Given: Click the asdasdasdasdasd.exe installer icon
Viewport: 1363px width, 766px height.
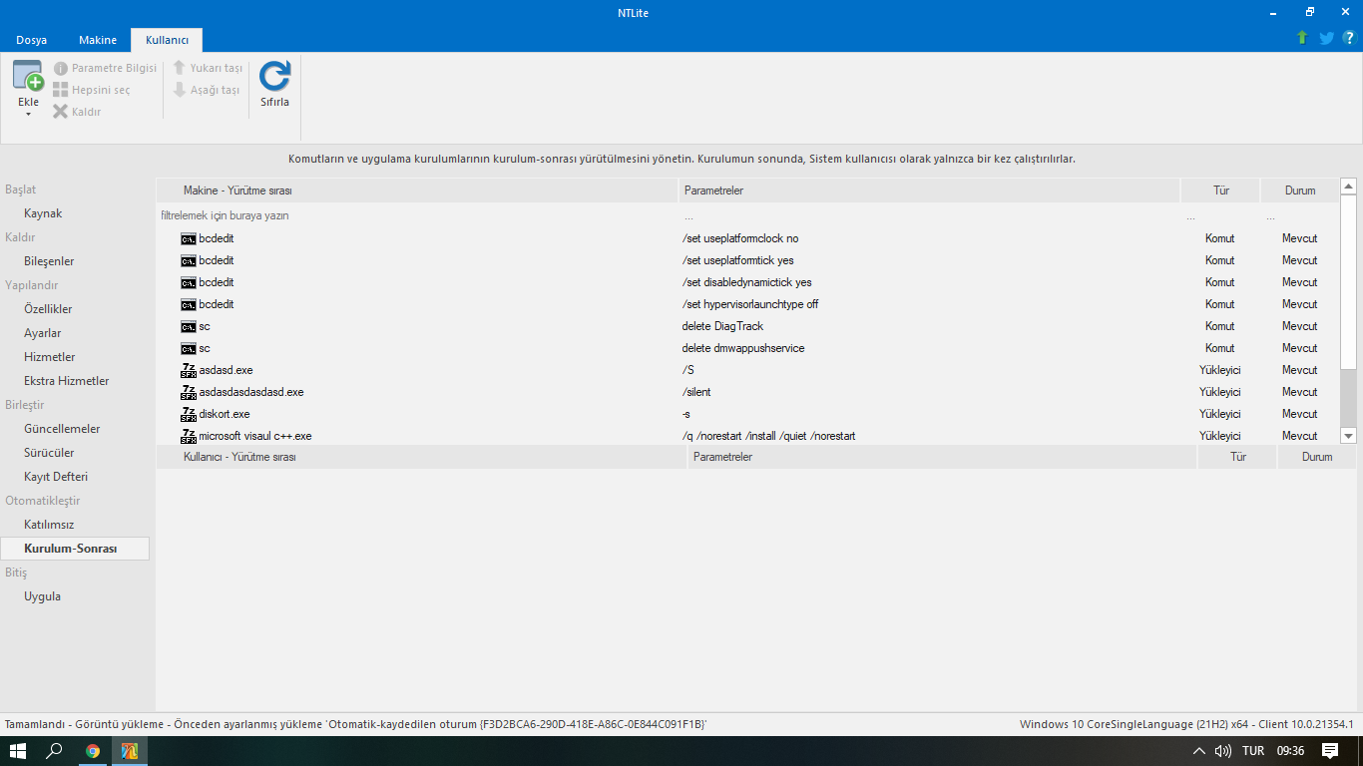Looking at the screenshot, I should [189, 392].
